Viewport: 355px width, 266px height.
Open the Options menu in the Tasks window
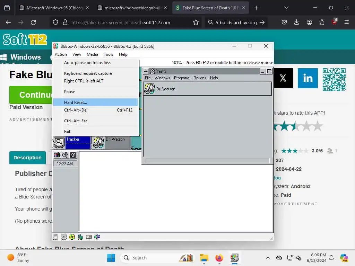pos(200,78)
